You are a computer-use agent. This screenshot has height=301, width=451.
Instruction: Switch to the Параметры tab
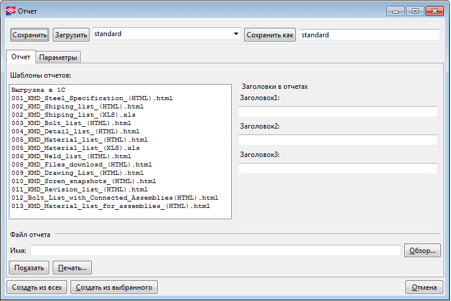58,57
